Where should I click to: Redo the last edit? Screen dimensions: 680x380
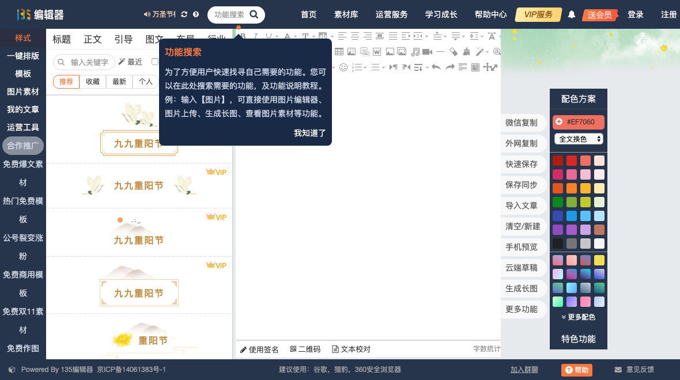449,67
